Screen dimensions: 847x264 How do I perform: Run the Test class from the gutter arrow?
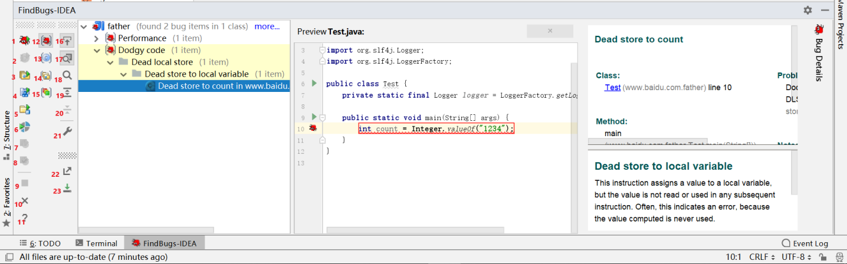coord(314,84)
